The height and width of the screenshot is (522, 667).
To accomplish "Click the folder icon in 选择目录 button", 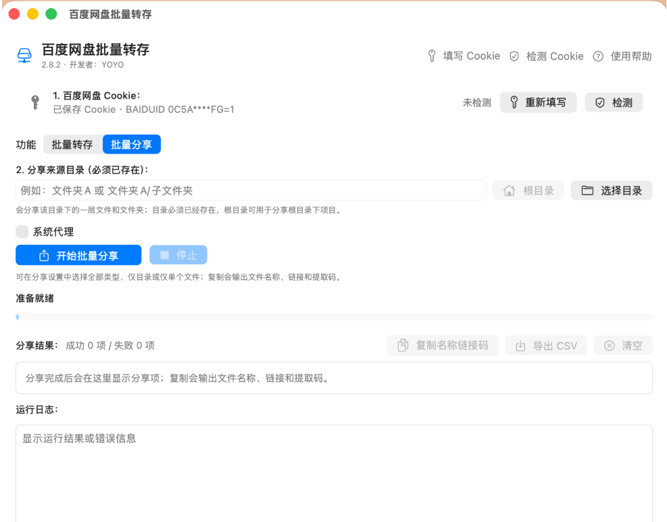I will [x=587, y=190].
